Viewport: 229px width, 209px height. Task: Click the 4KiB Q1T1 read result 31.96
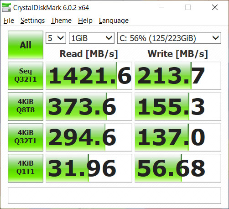tap(89, 168)
